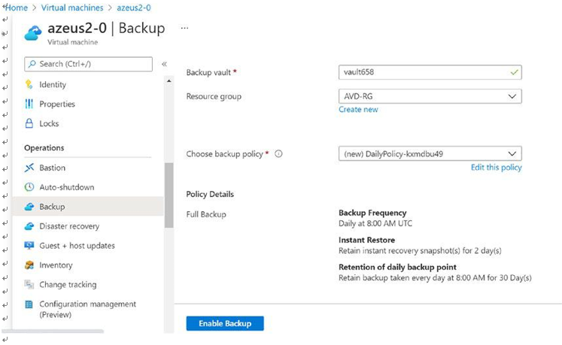Click the Search (Ctrl+/) field

(88, 64)
